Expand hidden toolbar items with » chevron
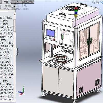 pos(14,7)
